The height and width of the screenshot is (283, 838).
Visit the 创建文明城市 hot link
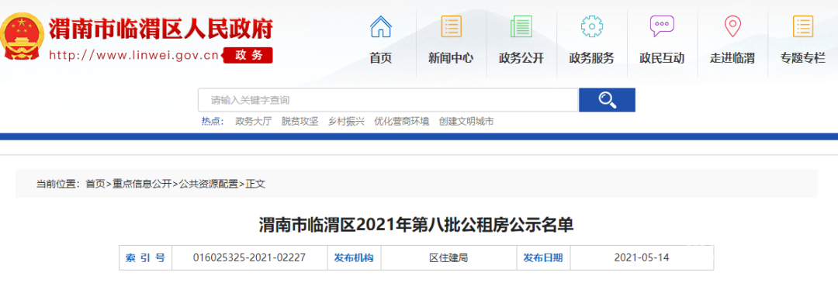466,122
